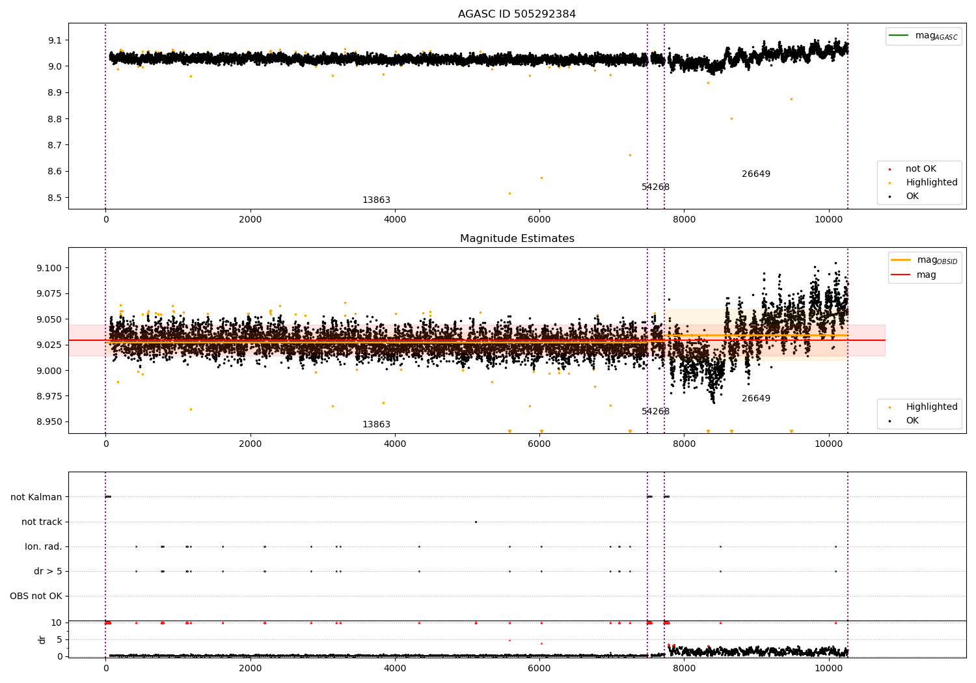The image size is (976, 683).
Task: Click y-axis tick '5' on bottom dr plot
Action: (59, 639)
